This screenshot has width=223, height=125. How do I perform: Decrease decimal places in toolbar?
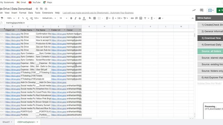(27, 18)
